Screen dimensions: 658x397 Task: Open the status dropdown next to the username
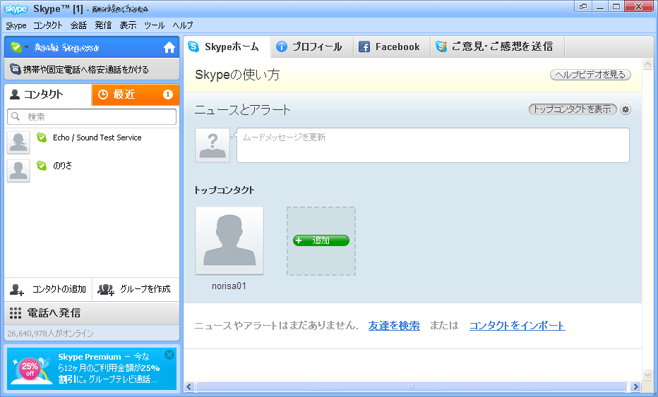(26, 47)
